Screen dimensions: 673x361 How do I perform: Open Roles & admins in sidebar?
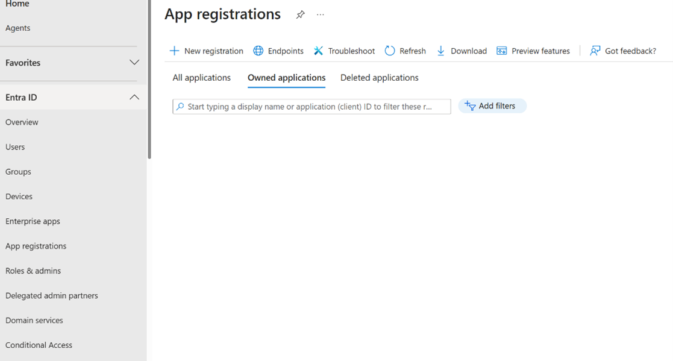pyautogui.click(x=33, y=271)
